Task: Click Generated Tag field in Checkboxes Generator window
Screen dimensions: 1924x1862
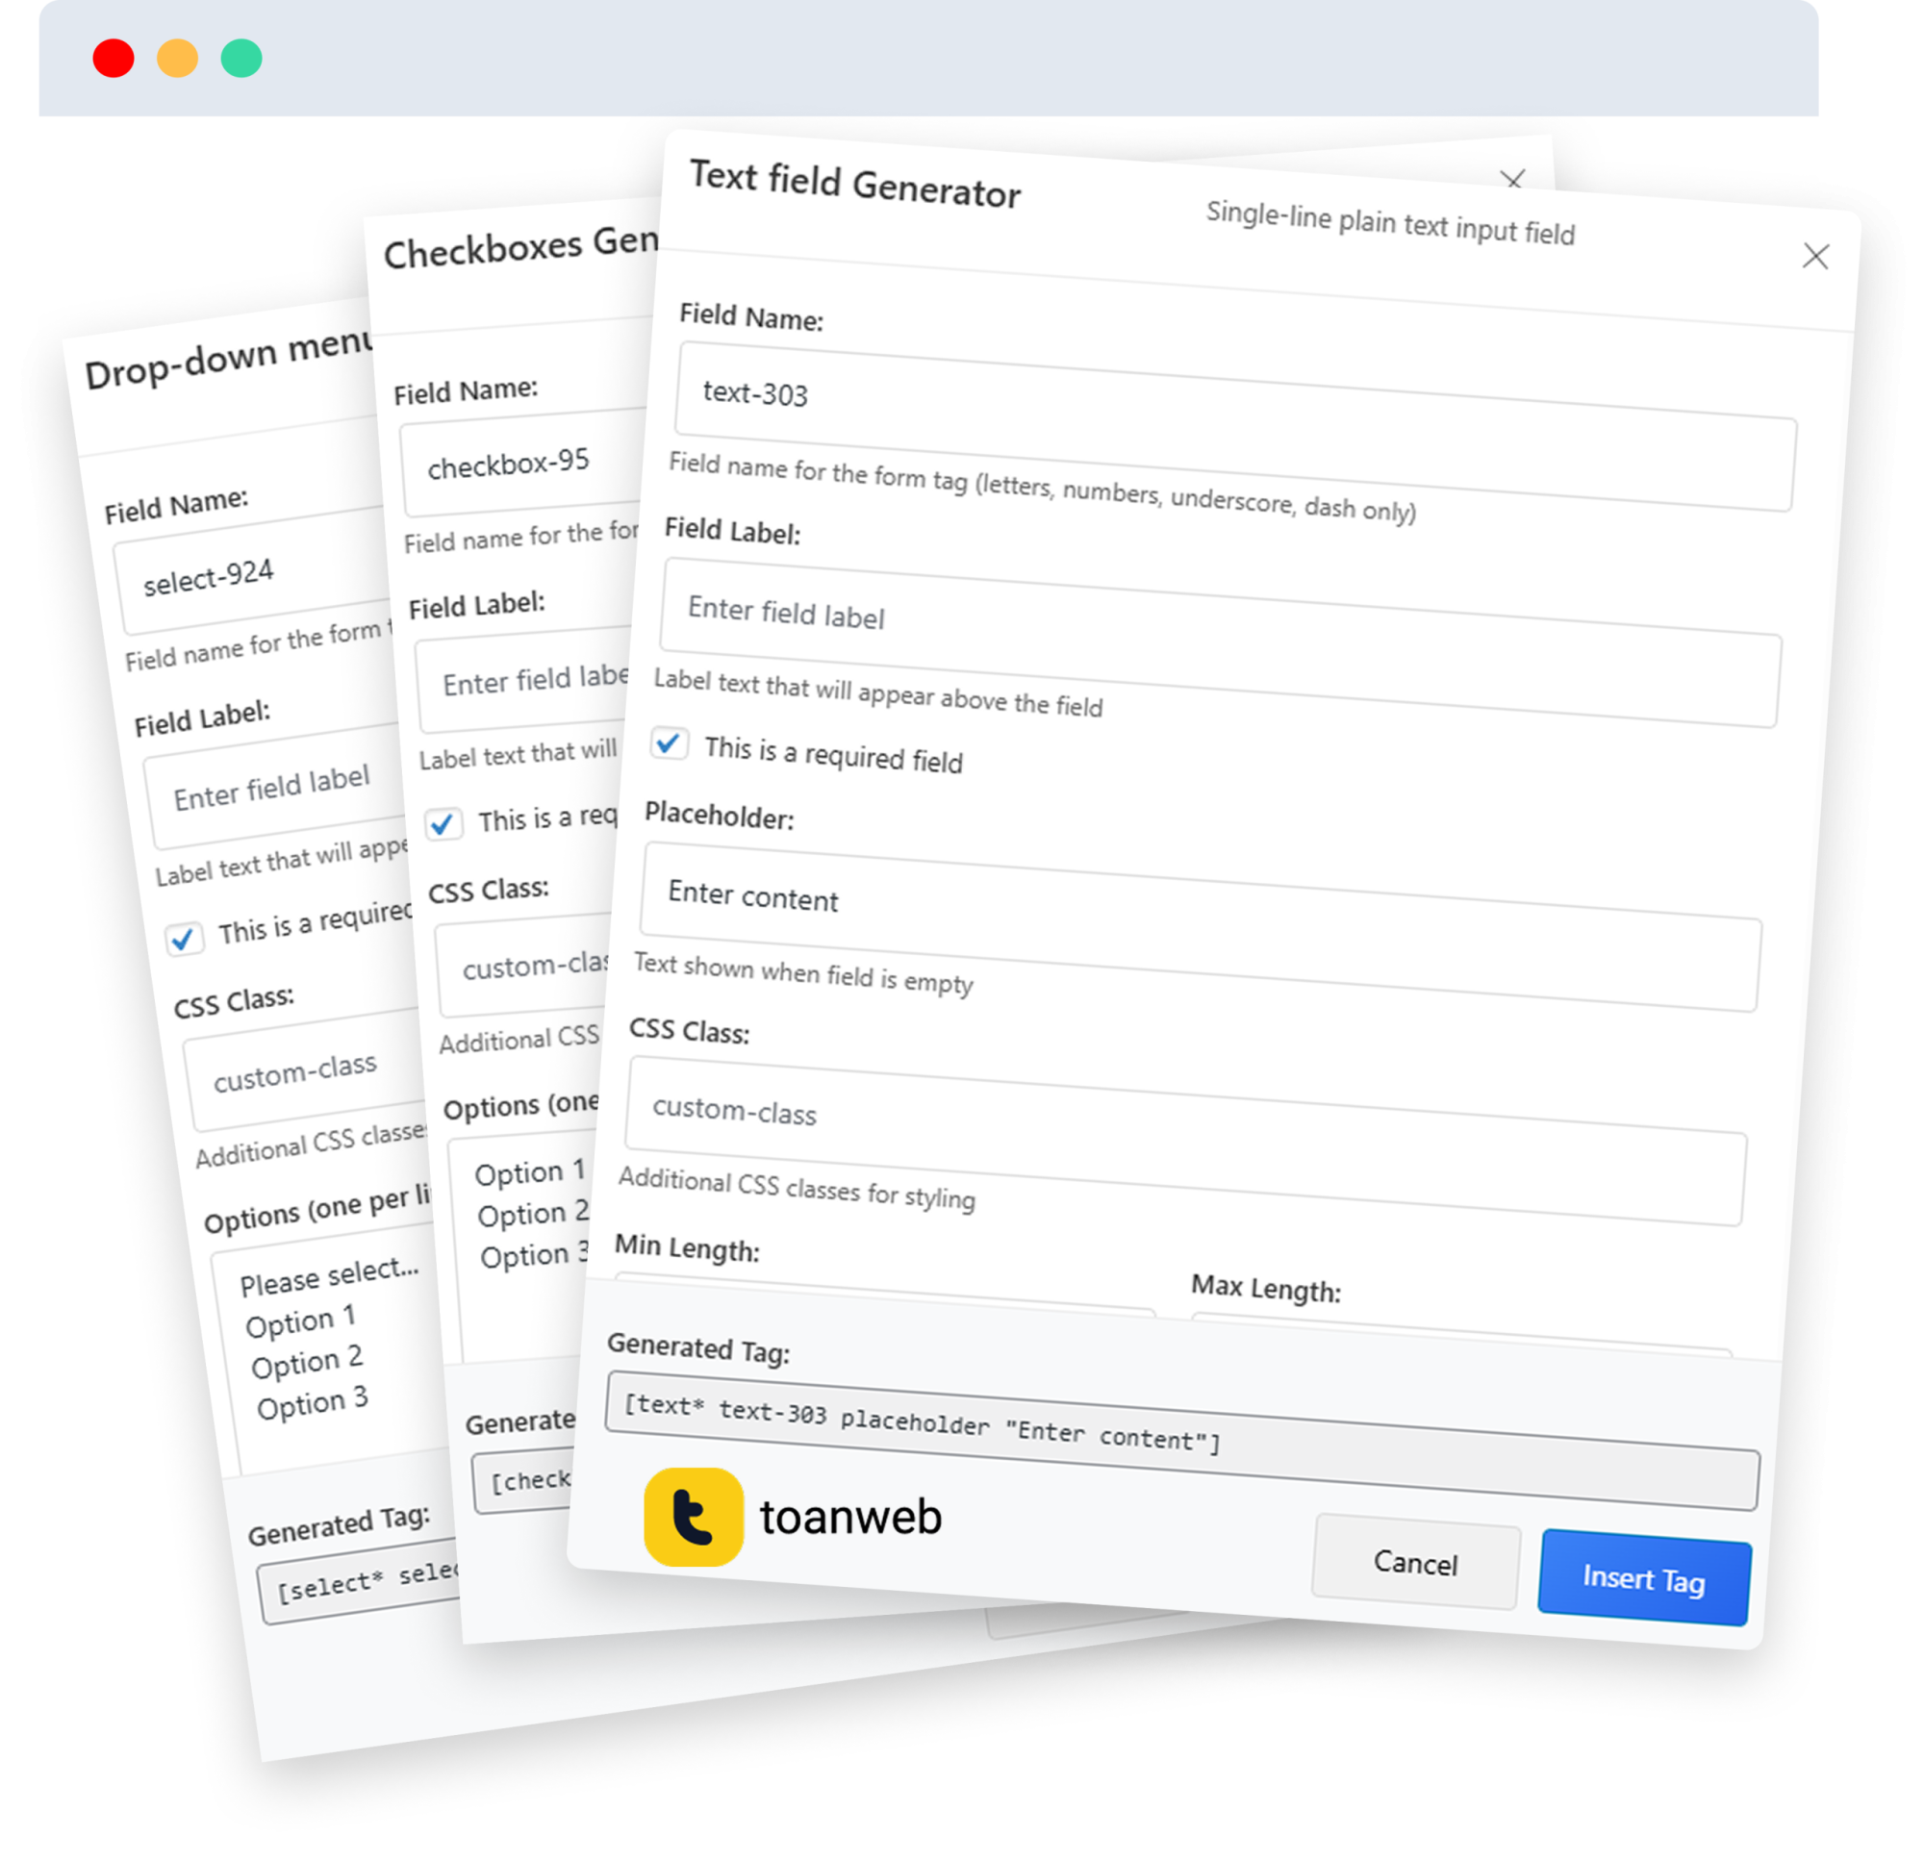Action: pos(524,1481)
